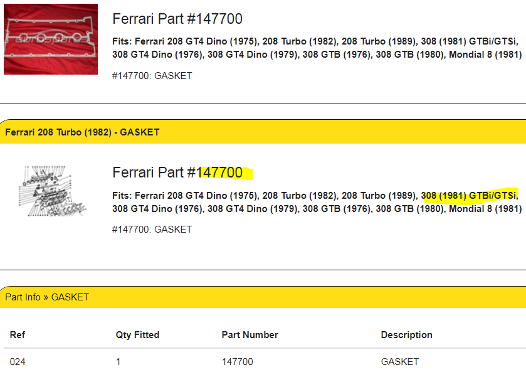Select the "Ferrari 208 Turbo (1982) - GASKET" header
Screen dimensions: 526x370
click(x=82, y=132)
